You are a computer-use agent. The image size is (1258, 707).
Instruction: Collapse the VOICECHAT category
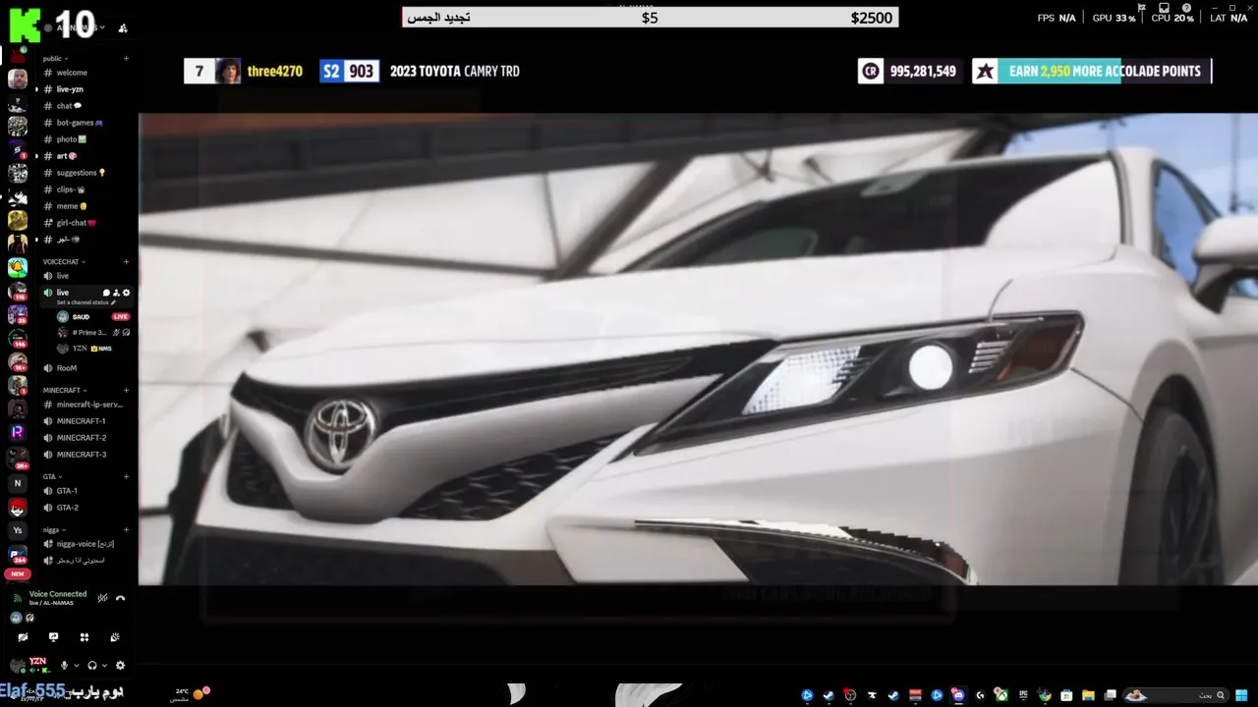click(64, 262)
